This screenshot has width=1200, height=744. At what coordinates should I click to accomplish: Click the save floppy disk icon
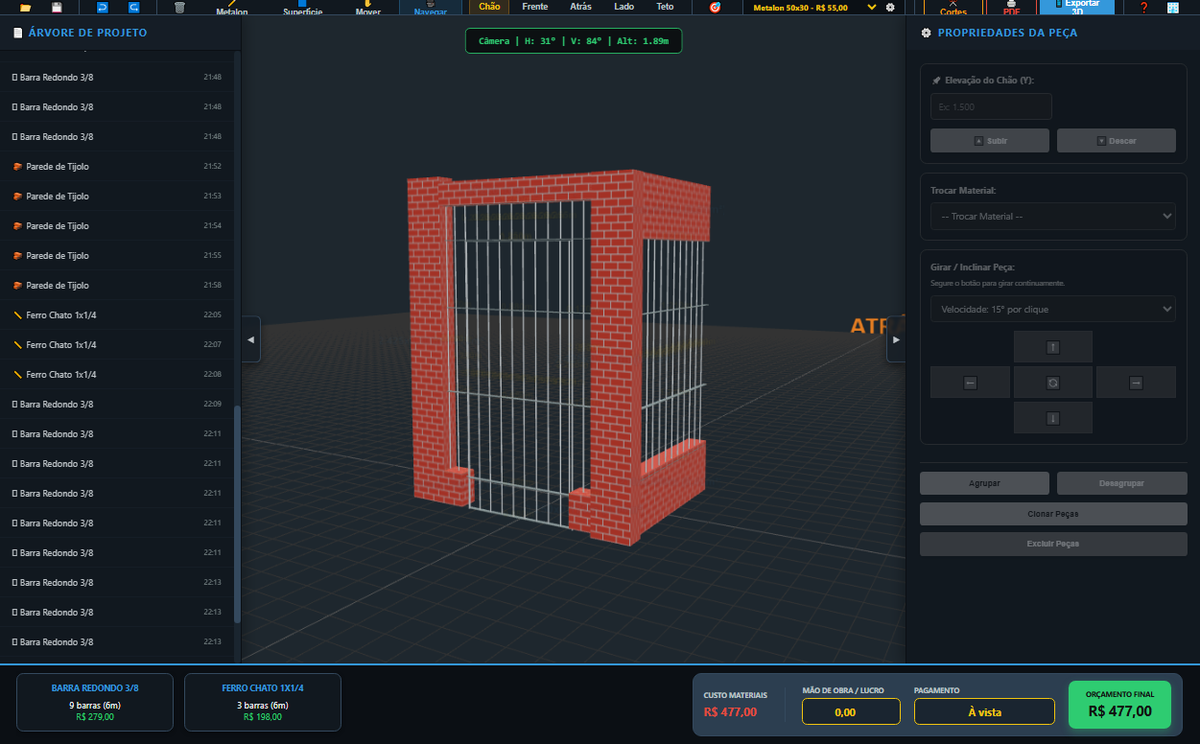pyautogui.click(x=57, y=7)
